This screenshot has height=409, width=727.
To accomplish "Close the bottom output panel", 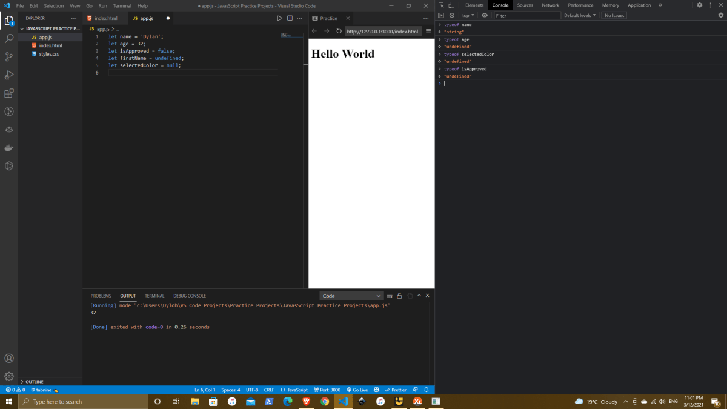I will pos(428,296).
